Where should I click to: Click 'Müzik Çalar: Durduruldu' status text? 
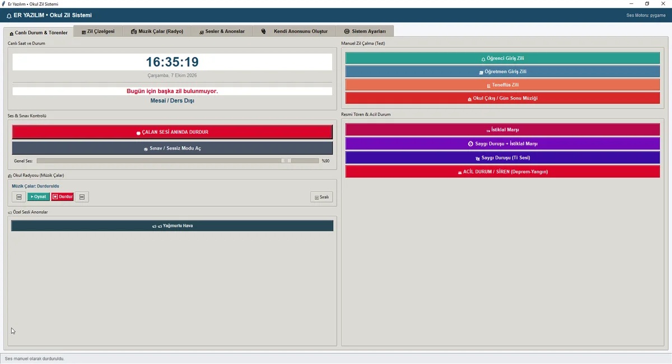click(36, 186)
